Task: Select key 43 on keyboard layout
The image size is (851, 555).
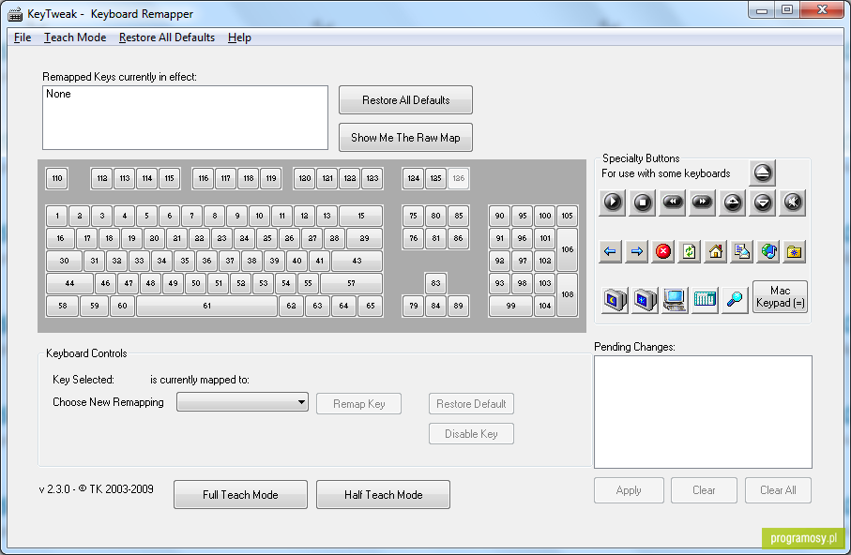Action: point(357,261)
